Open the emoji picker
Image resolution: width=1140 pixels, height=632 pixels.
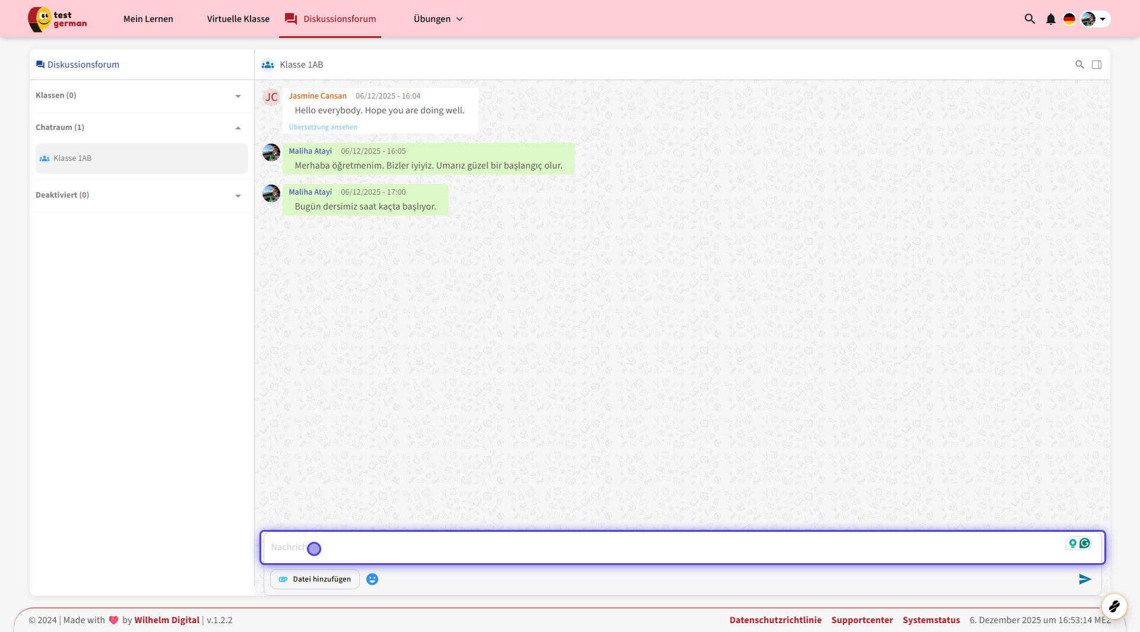tap(372, 579)
